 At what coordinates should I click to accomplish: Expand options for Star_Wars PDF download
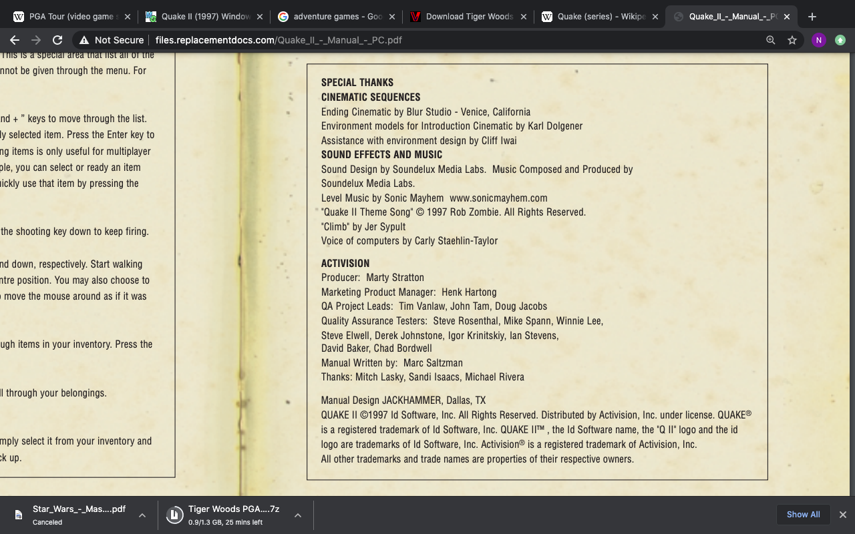point(142,515)
